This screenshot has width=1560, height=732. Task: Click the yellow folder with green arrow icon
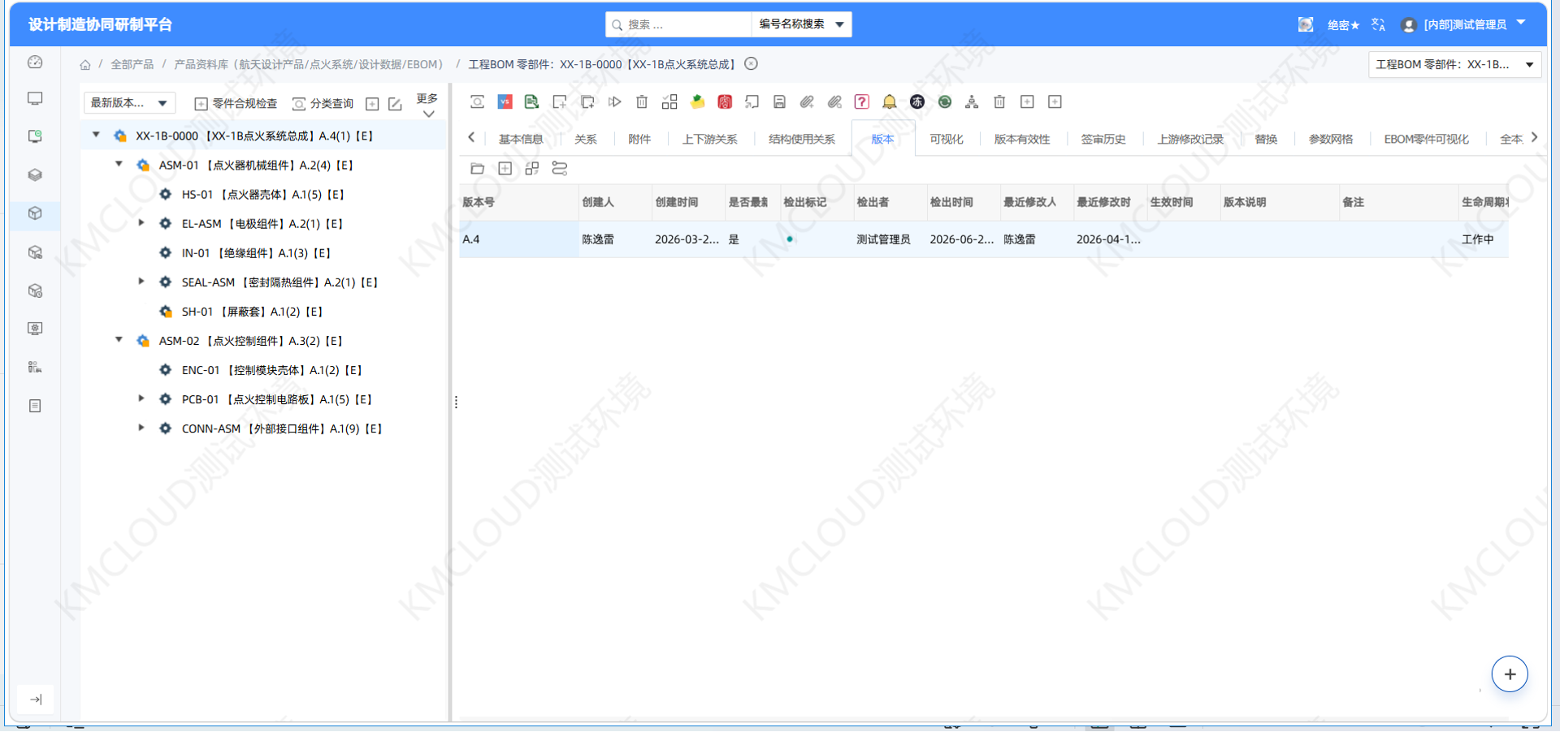click(x=697, y=101)
